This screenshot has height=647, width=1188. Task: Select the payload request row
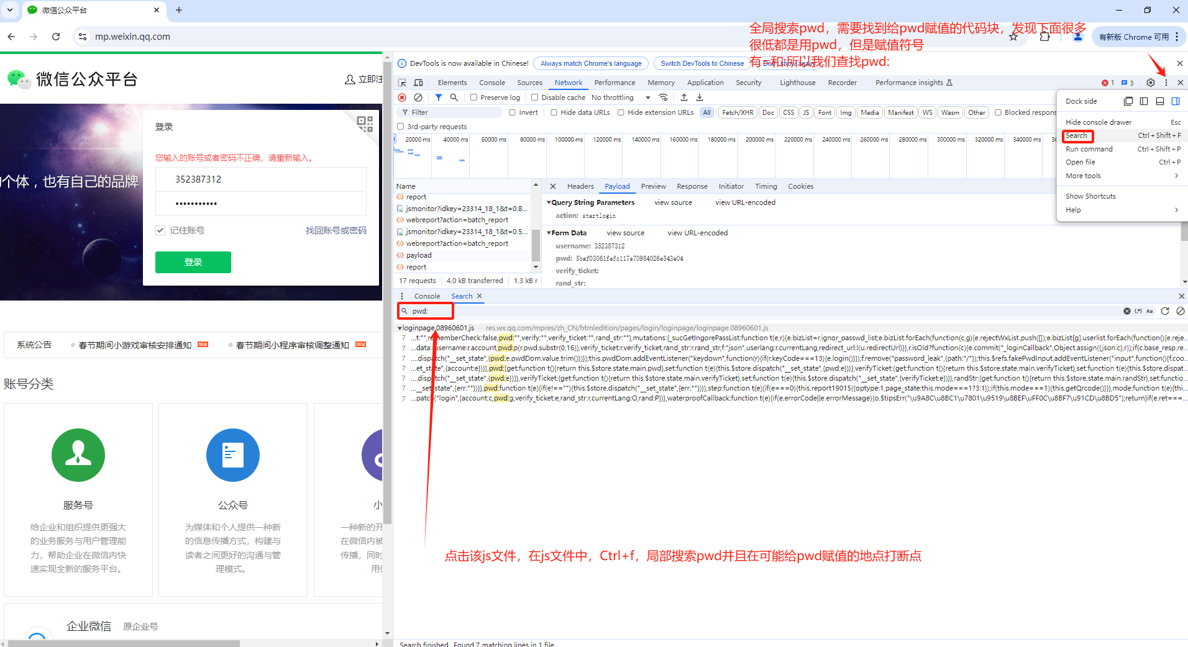(x=464, y=255)
